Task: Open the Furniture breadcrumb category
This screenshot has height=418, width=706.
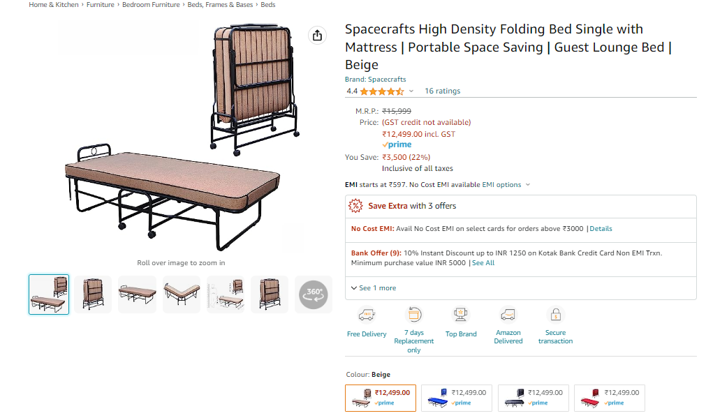Action: pos(101,5)
